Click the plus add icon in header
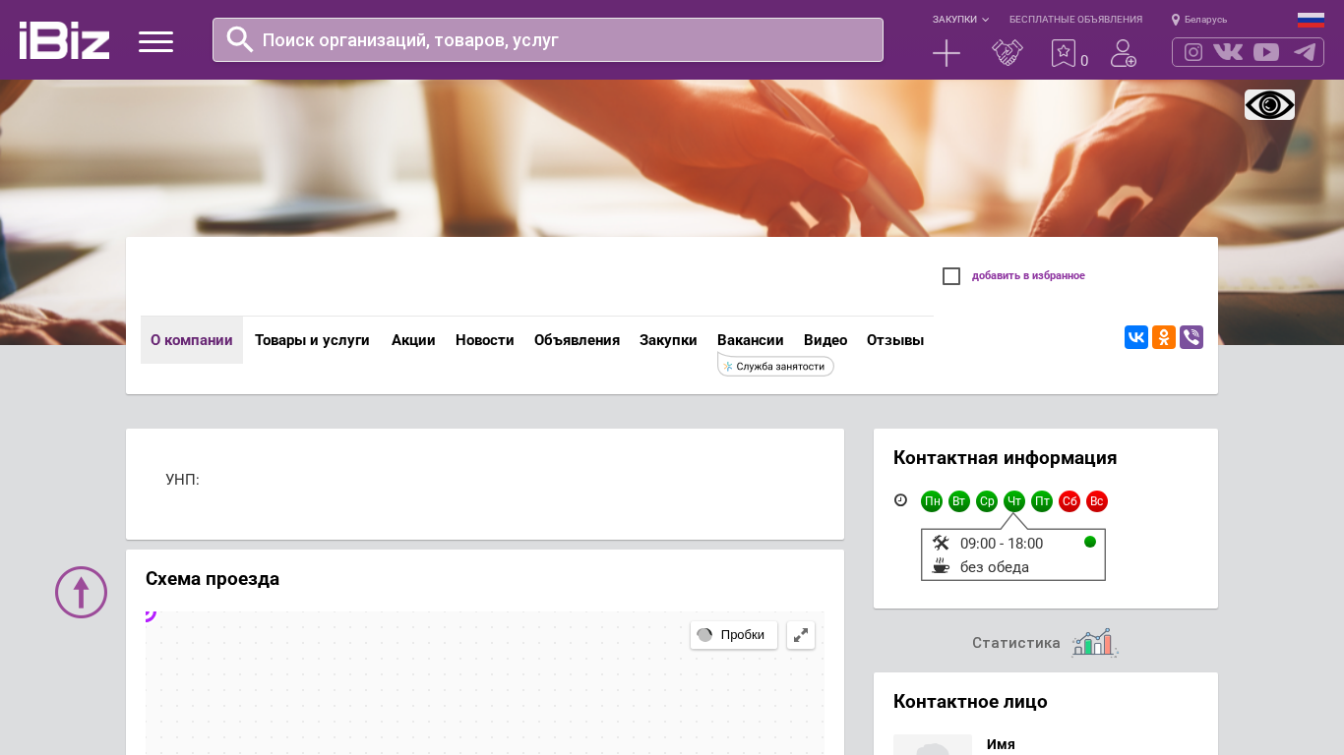The image size is (1344, 755). coord(947,53)
